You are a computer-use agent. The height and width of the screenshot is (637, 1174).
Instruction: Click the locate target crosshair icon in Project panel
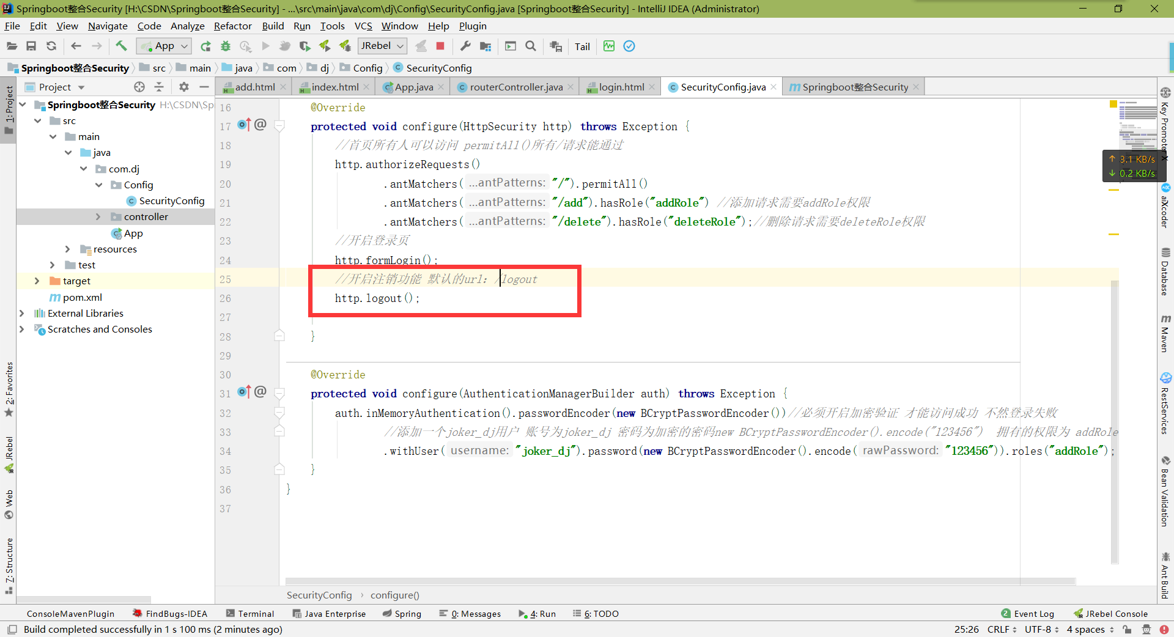[x=139, y=87]
